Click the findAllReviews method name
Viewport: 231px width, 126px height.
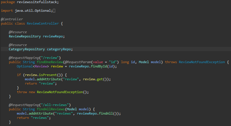click(x=51, y=109)
